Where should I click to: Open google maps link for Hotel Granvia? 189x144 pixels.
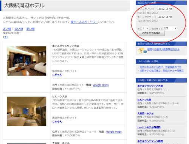coord(101,85)
